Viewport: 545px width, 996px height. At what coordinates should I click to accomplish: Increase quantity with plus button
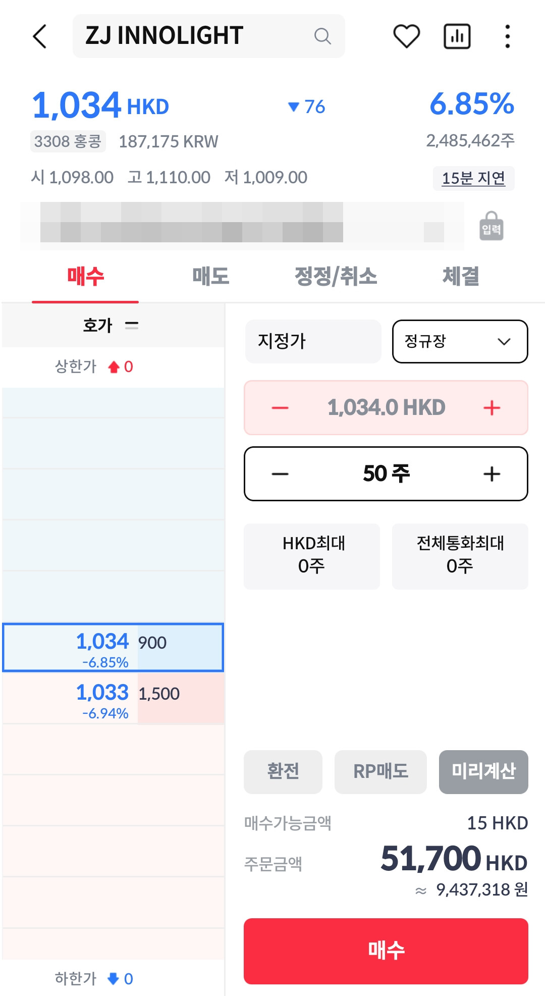(492, 474)
